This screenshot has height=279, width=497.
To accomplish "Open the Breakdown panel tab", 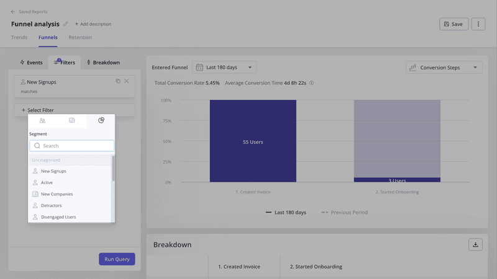I will [103, 63].
